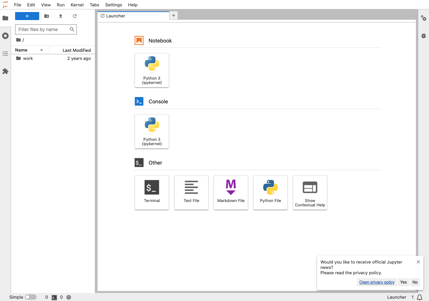Click the 'Notebook' section heading
Viewport: 429px width, 301px height.
[x=160, y=40]
